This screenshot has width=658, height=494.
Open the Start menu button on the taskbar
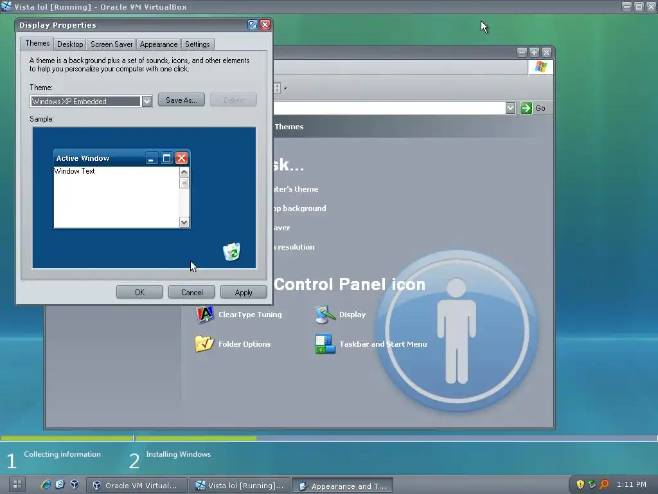[x=17, y=484]
